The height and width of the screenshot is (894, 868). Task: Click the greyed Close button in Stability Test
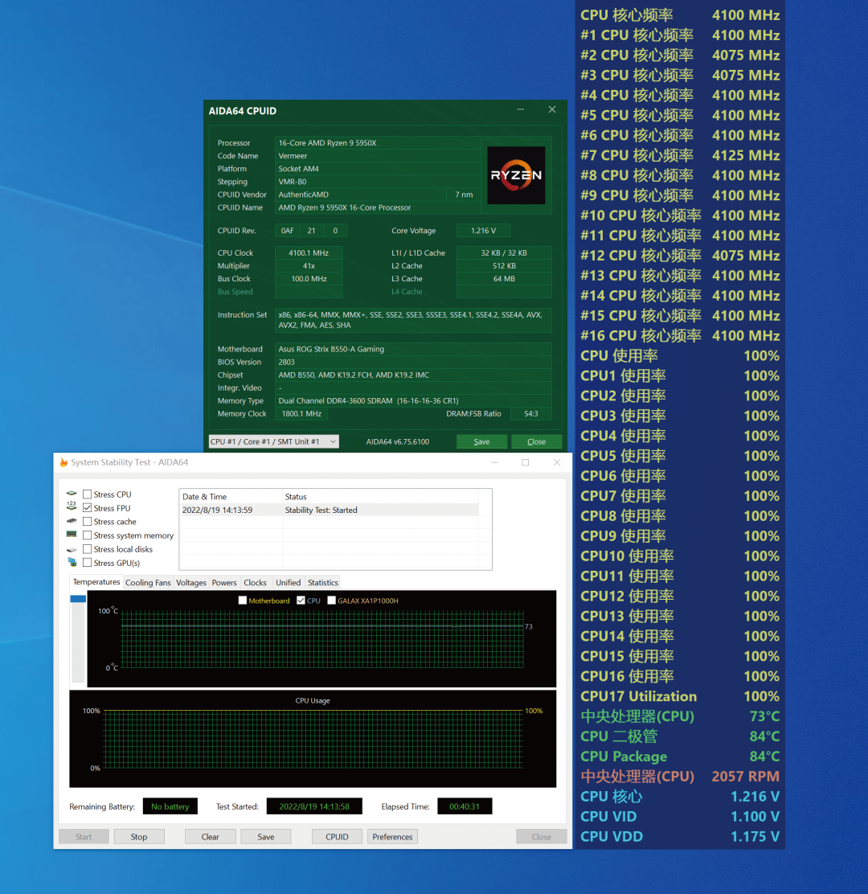542,837
